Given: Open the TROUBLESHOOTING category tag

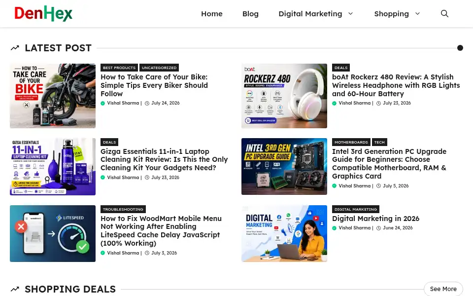Looking at the screenshot, I should 123,209.
